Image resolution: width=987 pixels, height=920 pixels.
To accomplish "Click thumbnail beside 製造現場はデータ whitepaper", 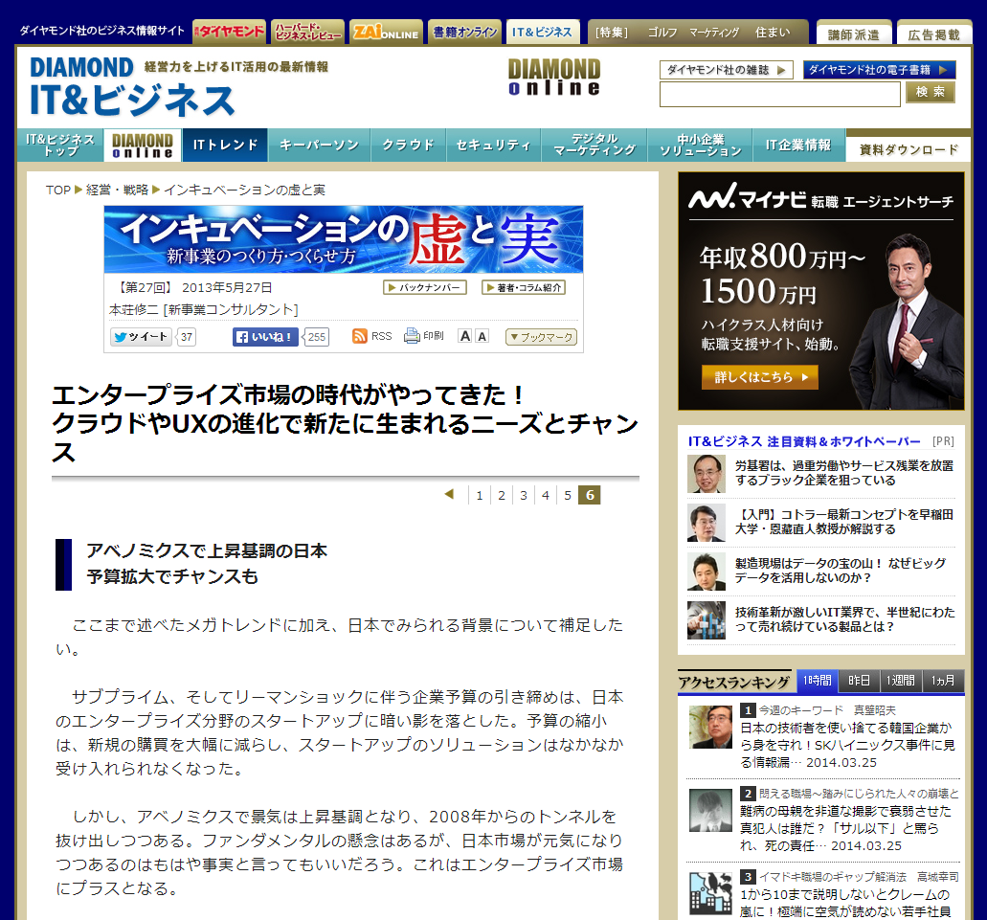I will (707, 572).
